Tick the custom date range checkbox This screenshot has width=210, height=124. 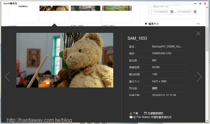tap(150, 12)
